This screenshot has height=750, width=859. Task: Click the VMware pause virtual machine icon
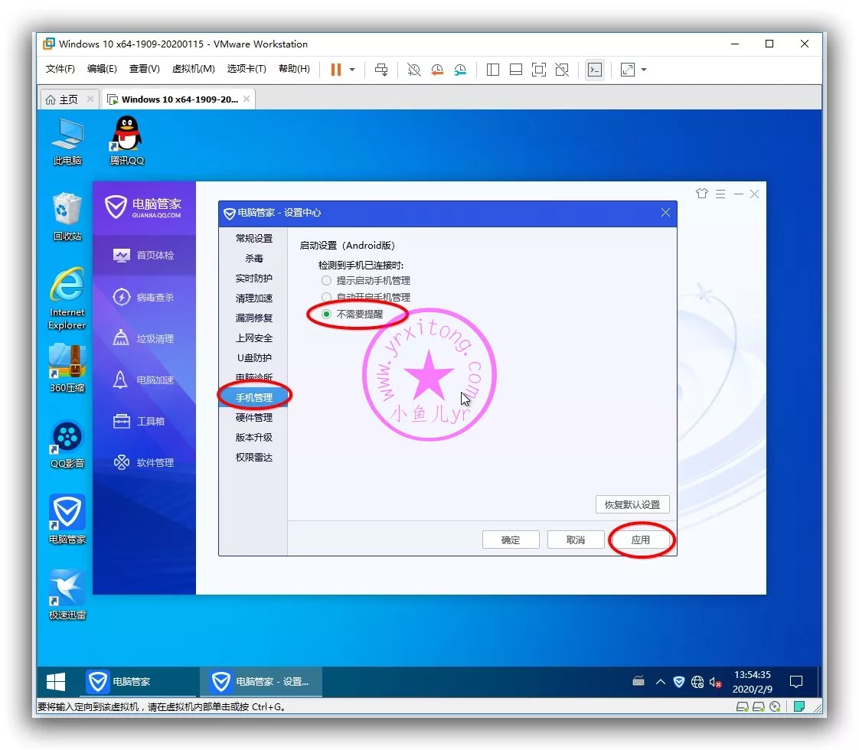point(335,70)
